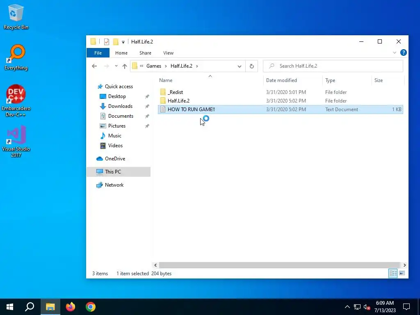Click the HOW TO RUN GAME!! document icon
Viewport: 420px width, 315px height.
tap(163, 109)
